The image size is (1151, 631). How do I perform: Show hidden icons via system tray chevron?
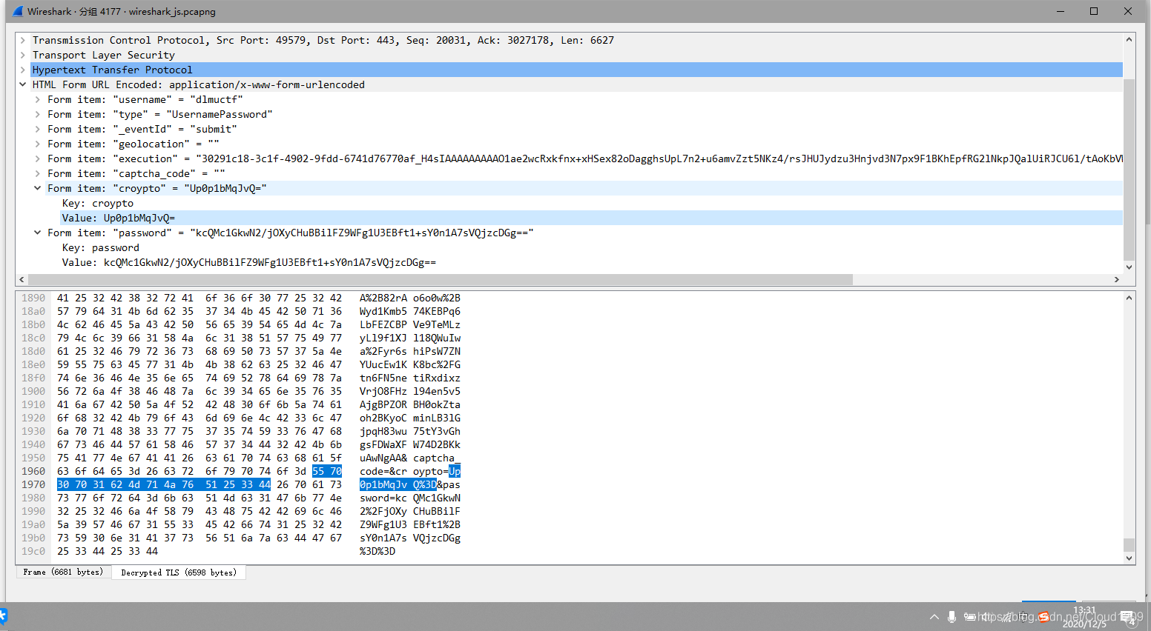934,616
